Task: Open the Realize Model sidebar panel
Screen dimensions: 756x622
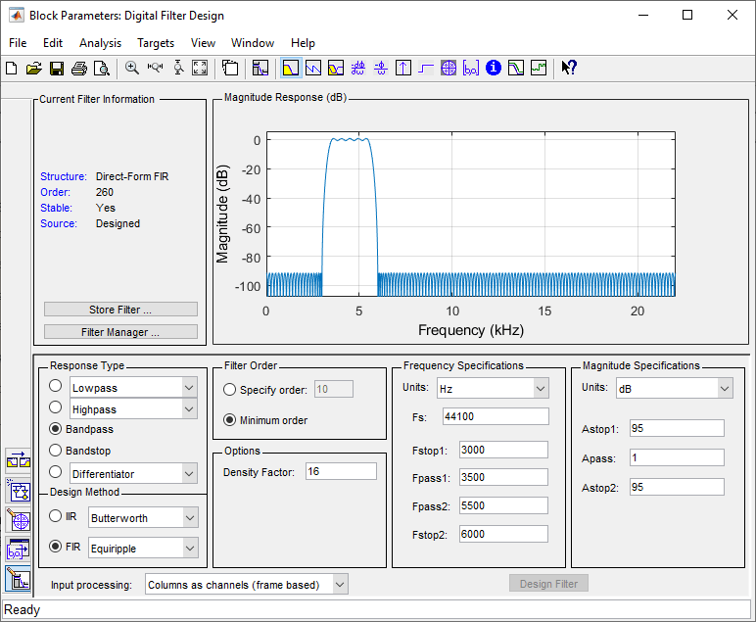Action: [x=19, y=490]
